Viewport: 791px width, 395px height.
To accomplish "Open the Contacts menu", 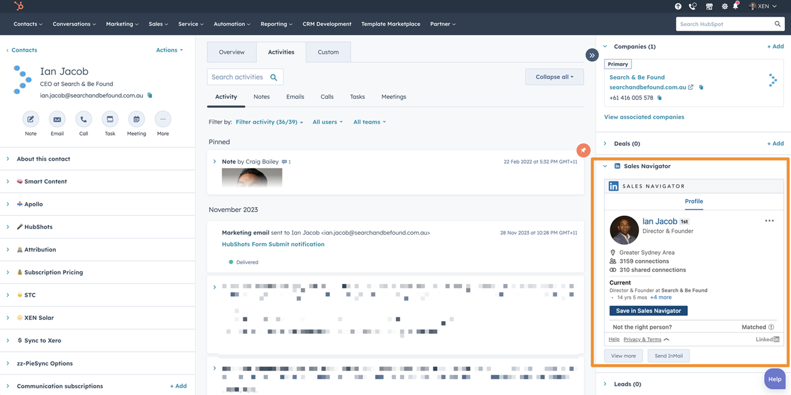I will (28, 24).
